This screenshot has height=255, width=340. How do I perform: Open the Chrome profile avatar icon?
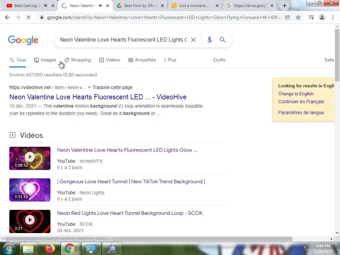tap(322, 17)
